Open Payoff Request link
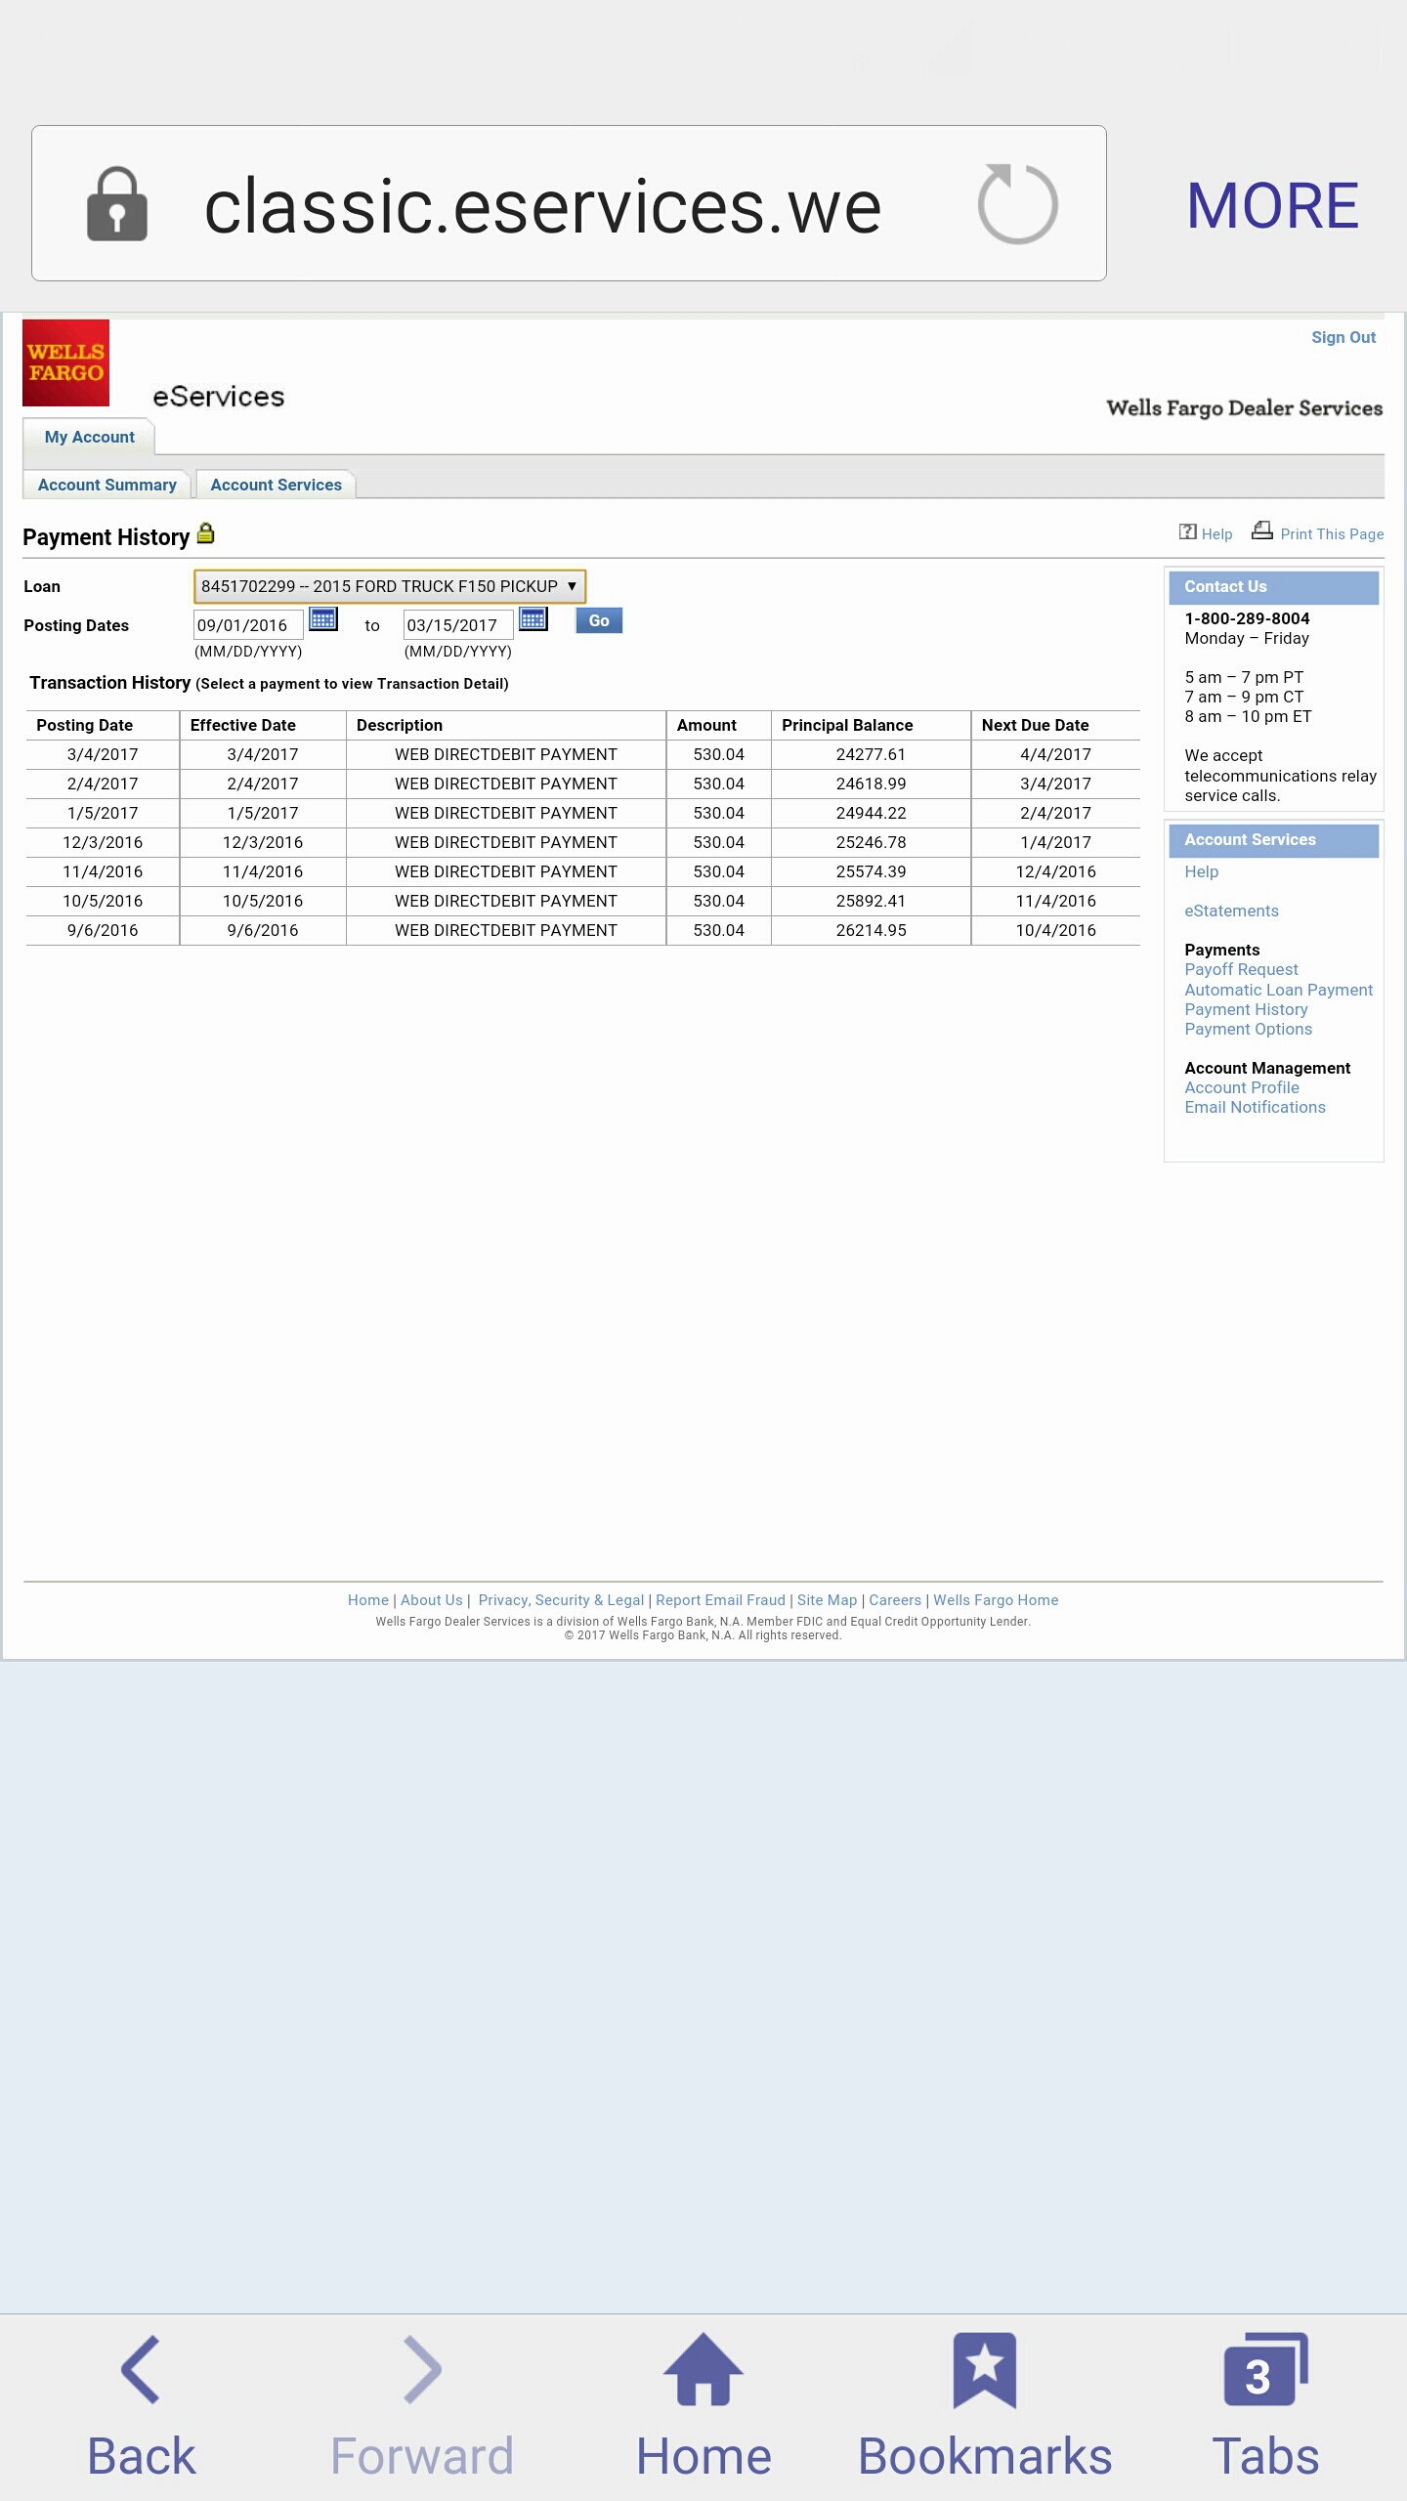The width and height of the screenshot is (1407, 2501). coord(1241,969)
